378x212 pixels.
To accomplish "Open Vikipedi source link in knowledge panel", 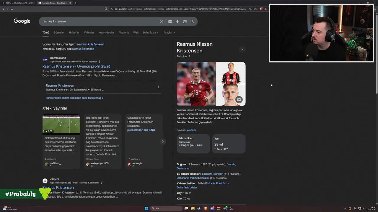I will pos(191,130).
